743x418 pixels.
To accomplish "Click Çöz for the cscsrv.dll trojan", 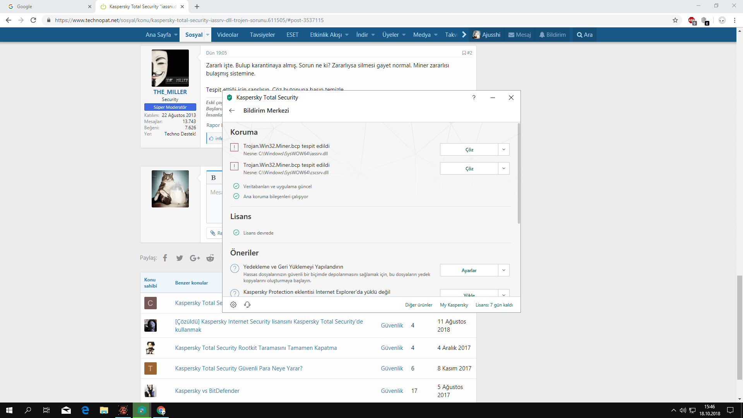I will pos(469,168).
